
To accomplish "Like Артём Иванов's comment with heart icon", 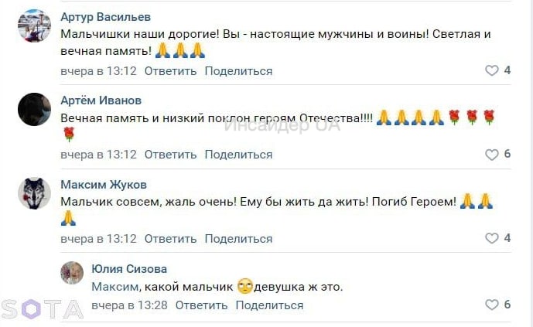I will [x=491, y=155].
